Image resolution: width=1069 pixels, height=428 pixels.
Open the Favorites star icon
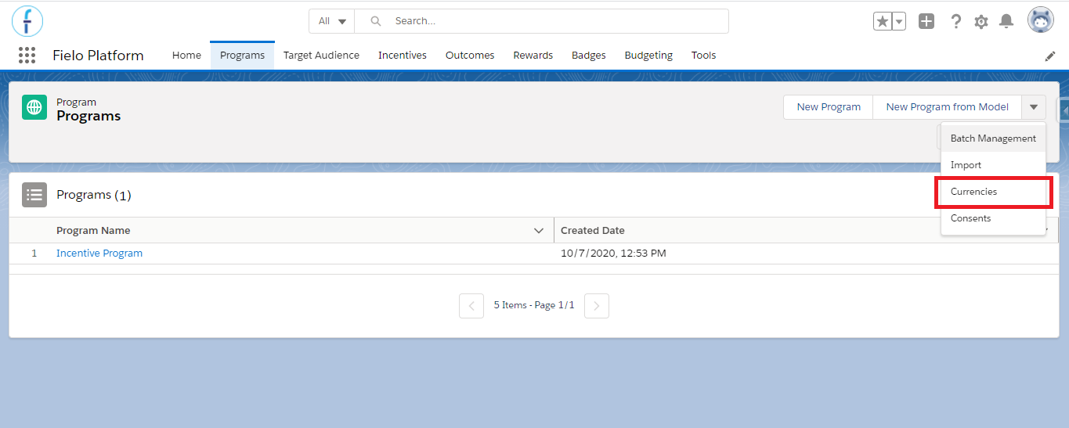883,21
